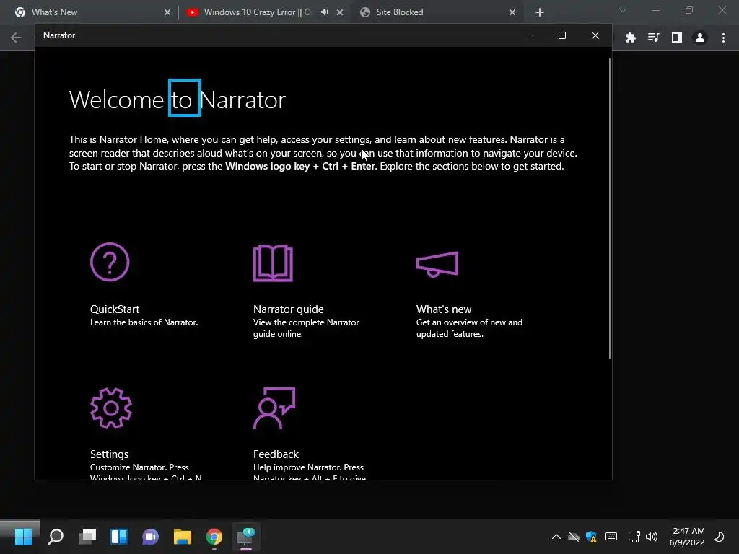Open the What's new megaphone icon
739x554 pixels.
pyautogui.click(x=437, y=264)
